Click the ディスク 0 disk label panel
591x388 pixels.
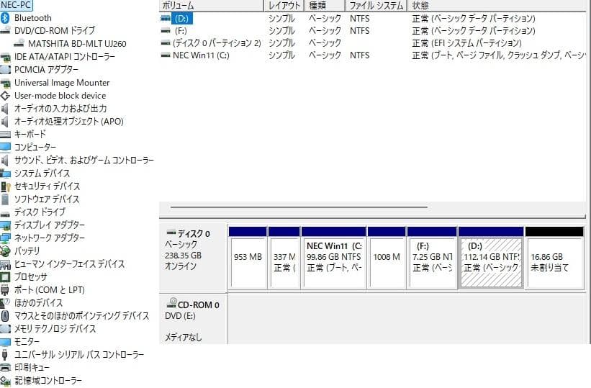pyautogui.click(x=193, y=258)
